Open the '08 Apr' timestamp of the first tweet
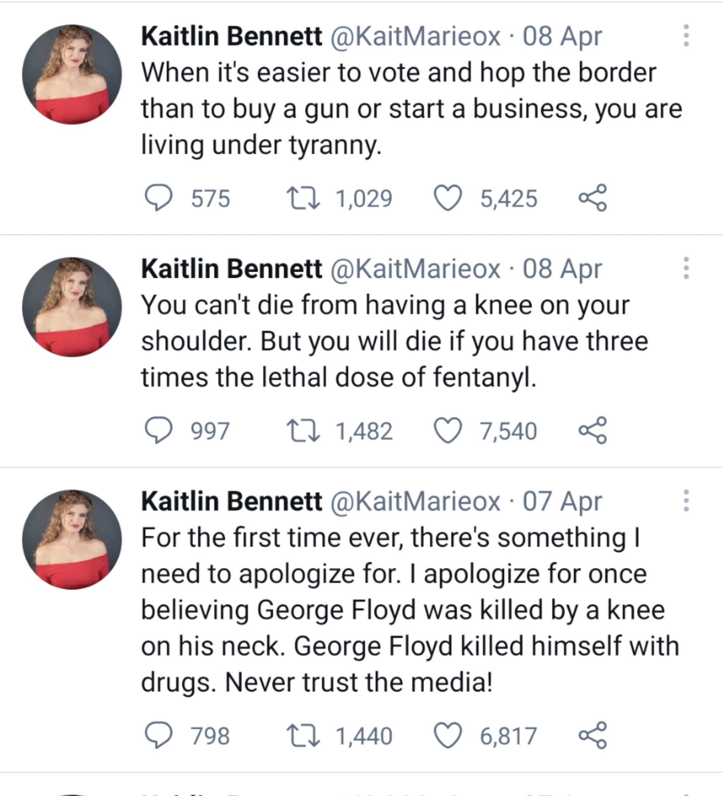The image size is (723, 796). click(562, 36)
